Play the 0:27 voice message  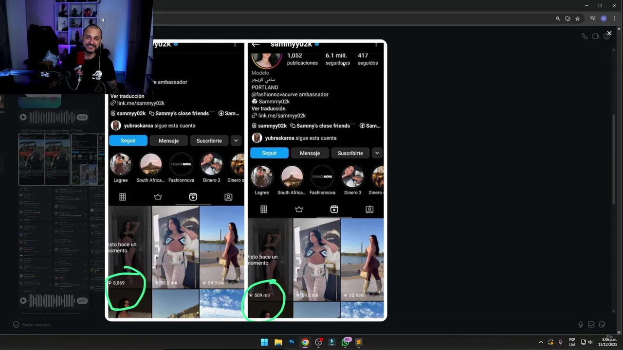point(23,300)
